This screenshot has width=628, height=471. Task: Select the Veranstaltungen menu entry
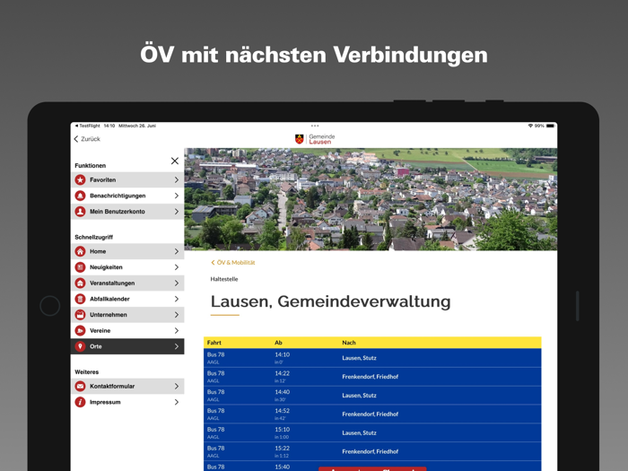pos(127,283)
